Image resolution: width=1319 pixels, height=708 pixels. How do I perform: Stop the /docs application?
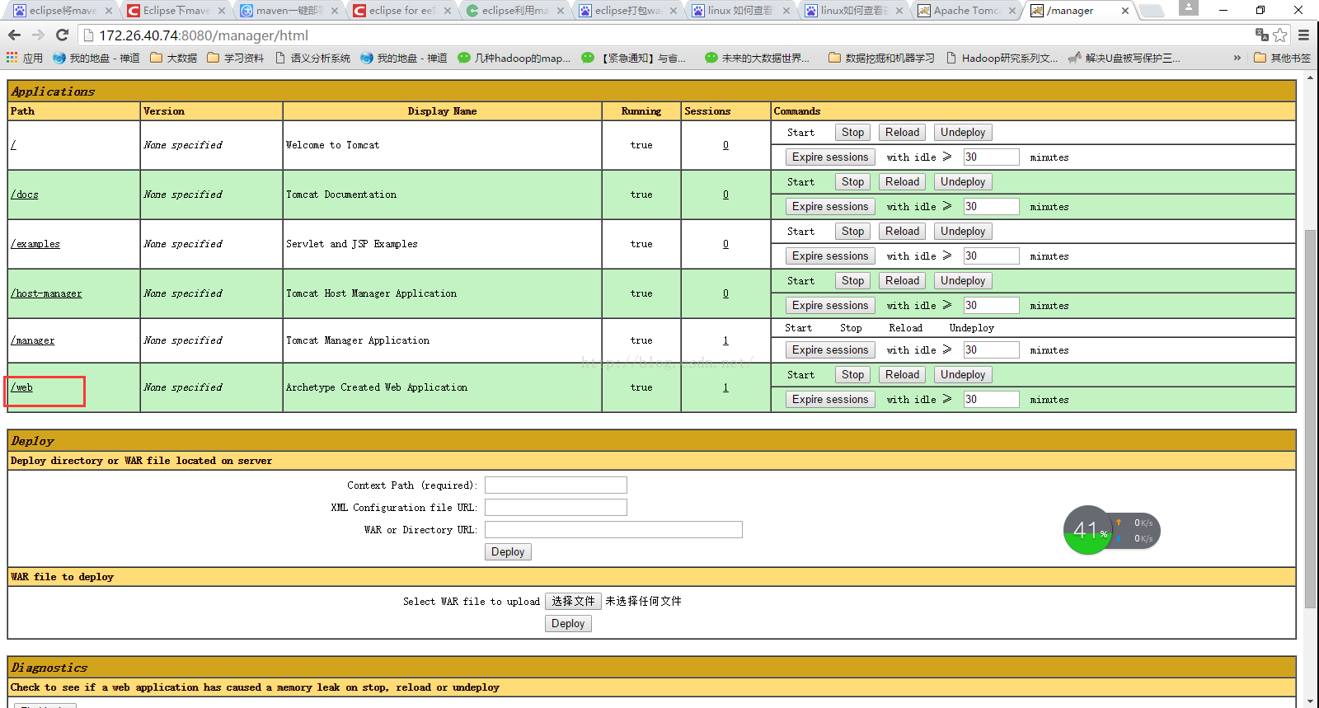(853, 182)
